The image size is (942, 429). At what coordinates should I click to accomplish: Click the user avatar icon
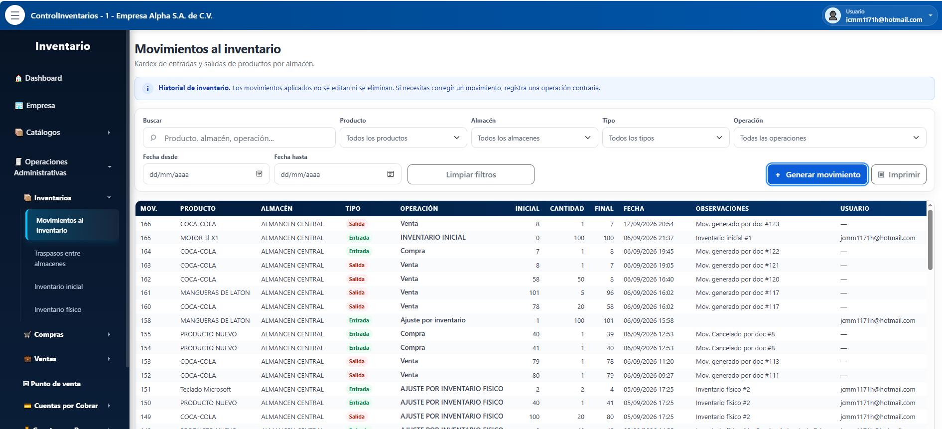(833, 15)
